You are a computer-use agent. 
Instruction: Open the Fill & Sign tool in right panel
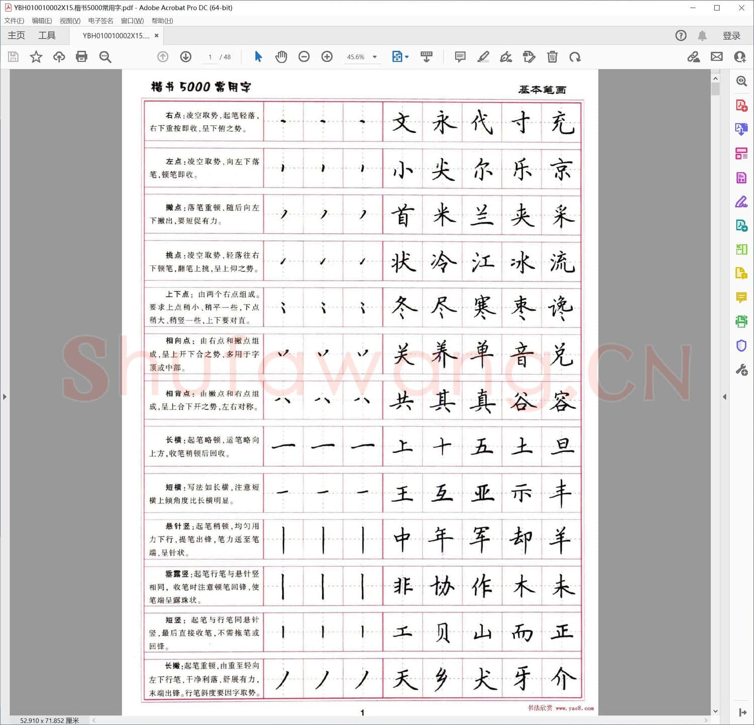point(741,201)
